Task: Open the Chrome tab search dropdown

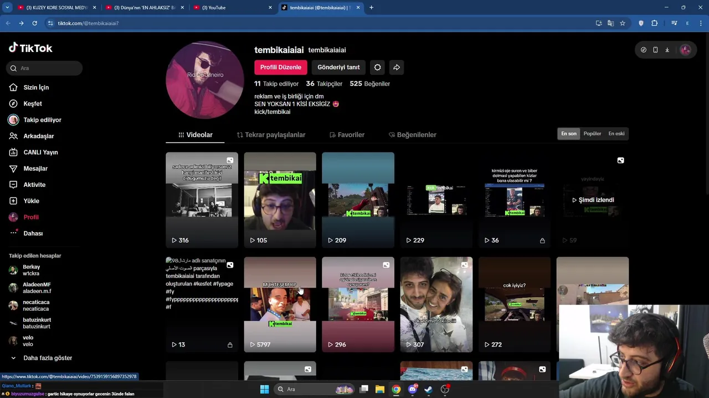Action: [x=7, y=7]
